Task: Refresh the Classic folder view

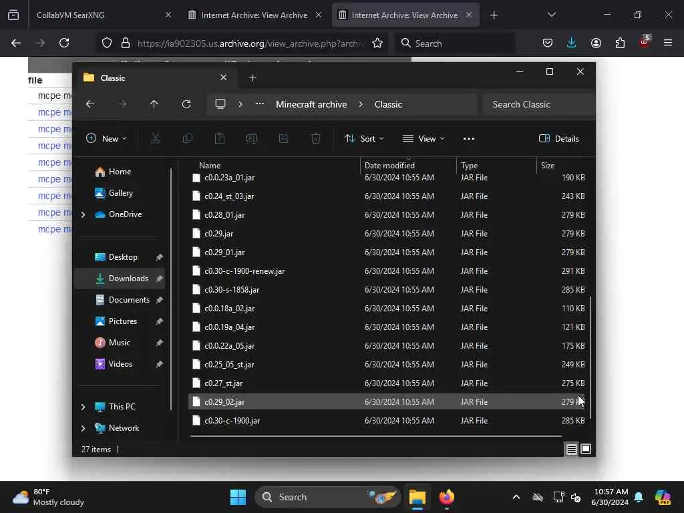Action: 186,104
